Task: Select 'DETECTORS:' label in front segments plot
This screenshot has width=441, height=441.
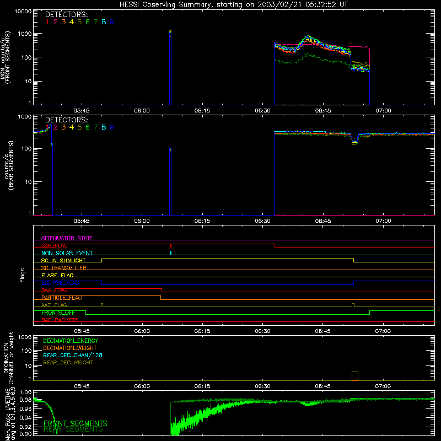Action: (66, 14)
